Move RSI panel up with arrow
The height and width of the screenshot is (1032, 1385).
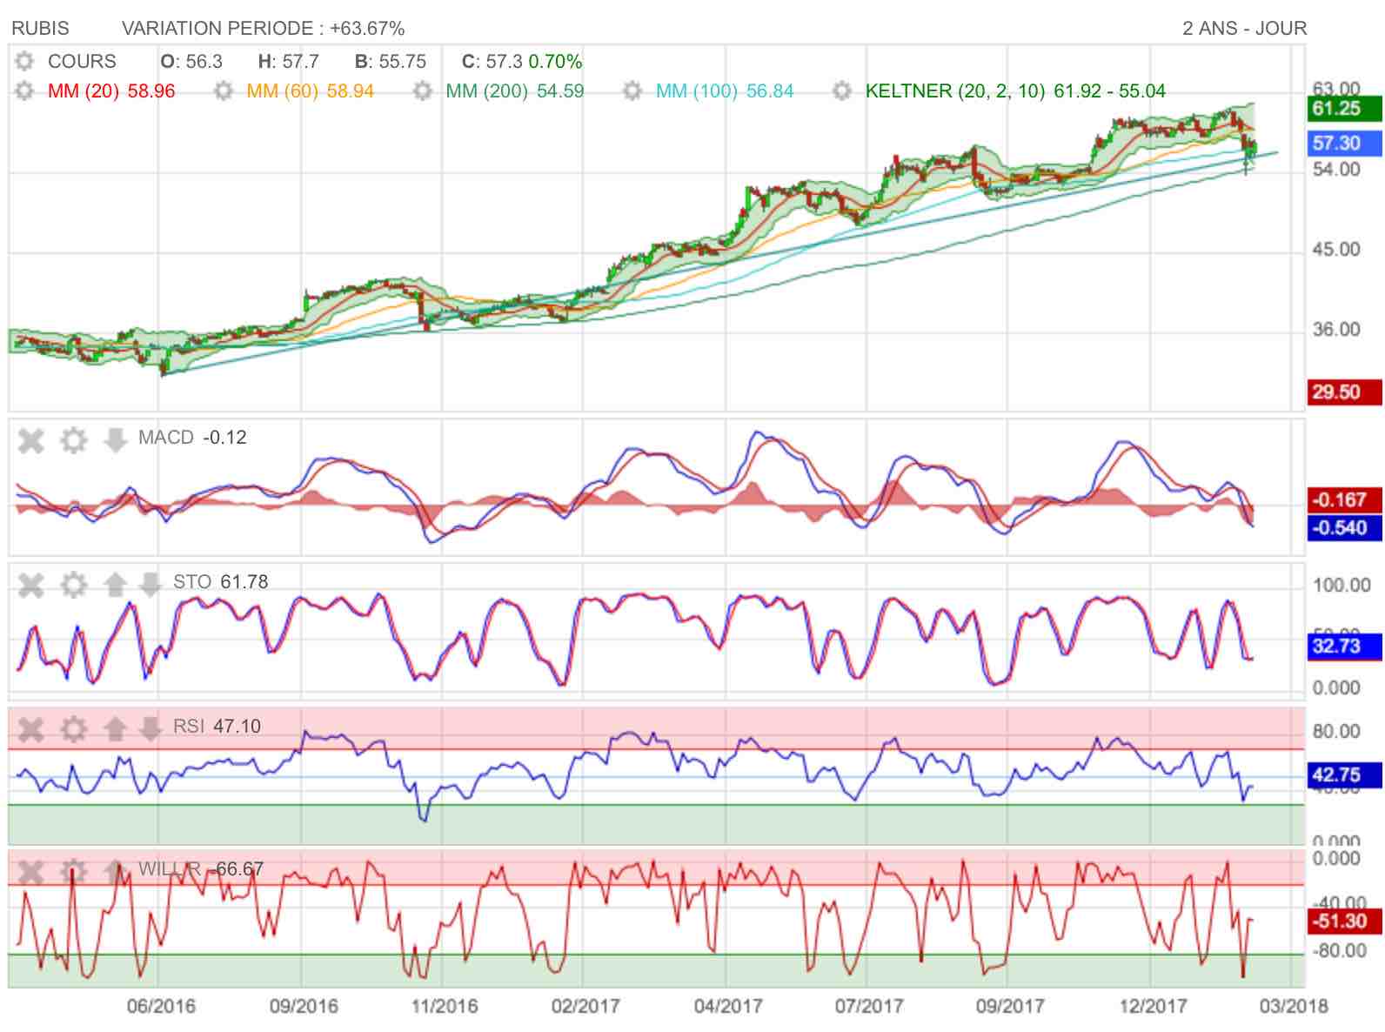tap(115, 728)
